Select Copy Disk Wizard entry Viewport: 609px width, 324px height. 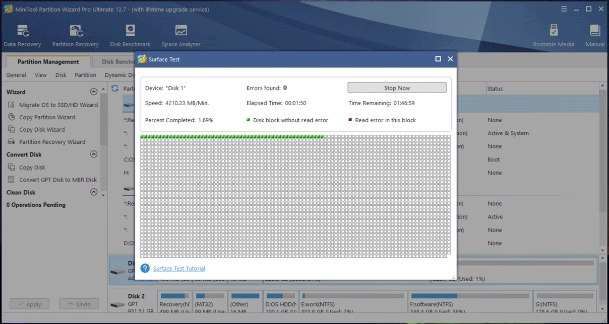point(42,129)
